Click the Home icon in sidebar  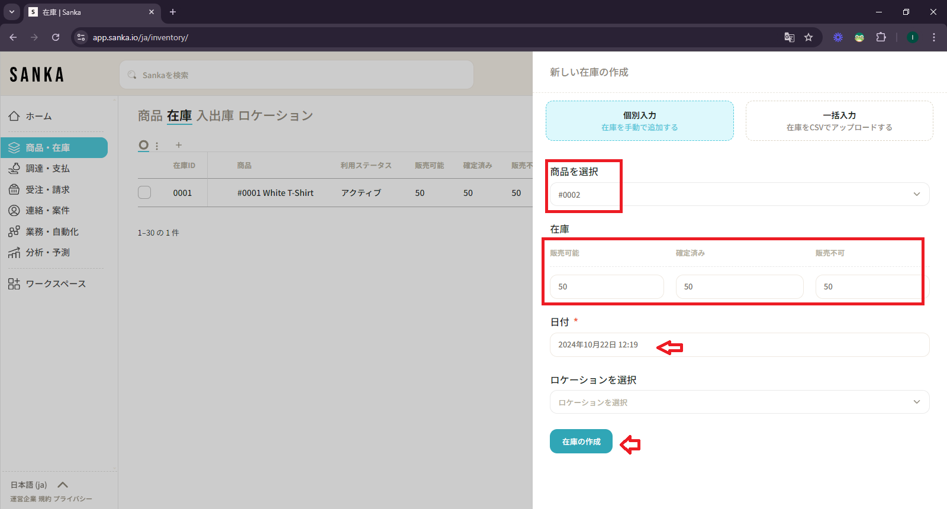[14, 116]
